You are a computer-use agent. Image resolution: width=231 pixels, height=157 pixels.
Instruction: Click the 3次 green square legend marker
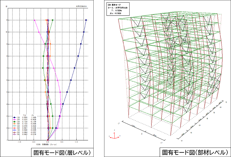click(x=14, y=122)
